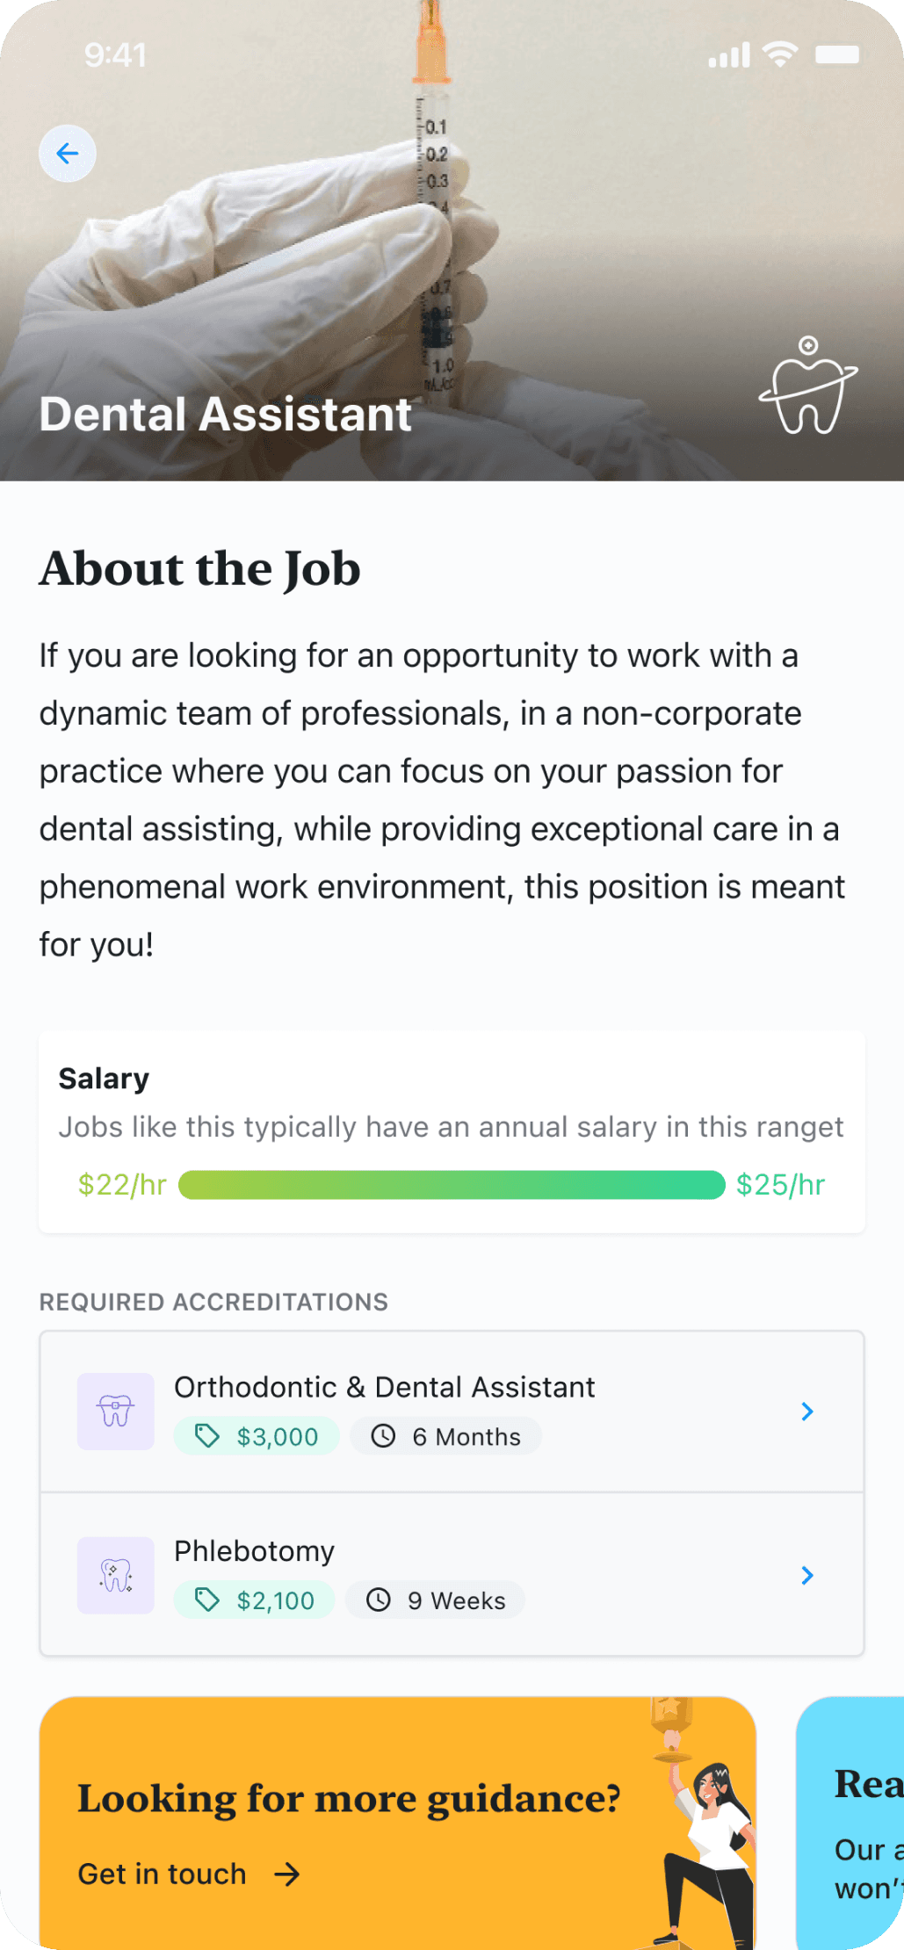Click the price tag icon beside $3,000

(x=207, y=1437)
